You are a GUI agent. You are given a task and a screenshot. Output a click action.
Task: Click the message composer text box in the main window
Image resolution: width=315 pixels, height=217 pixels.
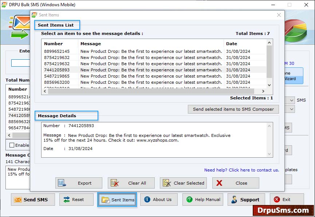pos(18,177)
